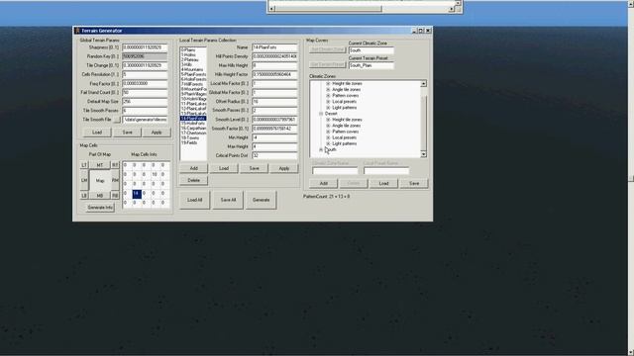Click Save in the Map Covers panel
Viewport: 634px width, 356px height.
pos(414,183)
